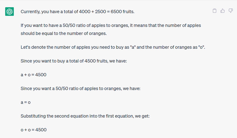Give the response a thumbs up
Image resolution: width=237 pixels, height=138 pixels.
coord(222,11)
